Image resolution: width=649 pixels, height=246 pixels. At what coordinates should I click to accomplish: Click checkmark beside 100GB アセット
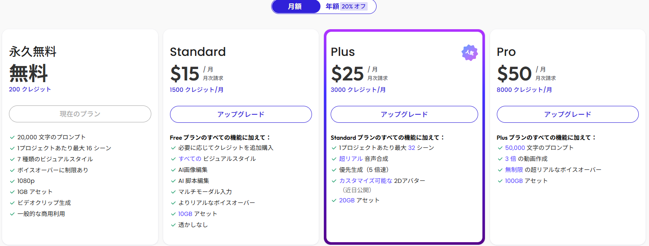point(500,181)
